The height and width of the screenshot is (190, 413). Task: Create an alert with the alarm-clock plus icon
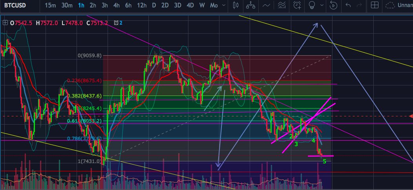(x=297, y=5)
